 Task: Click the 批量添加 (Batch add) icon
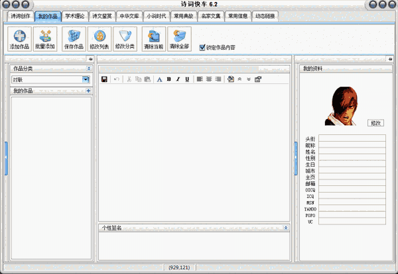45,39
